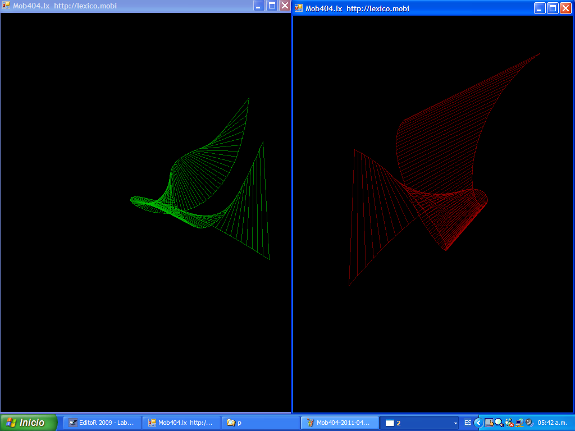Image resolution: width=575 pixels, height=431 pixels.
Task: Expand the taskbar group dropdown arrow
Action: [455, 423]
